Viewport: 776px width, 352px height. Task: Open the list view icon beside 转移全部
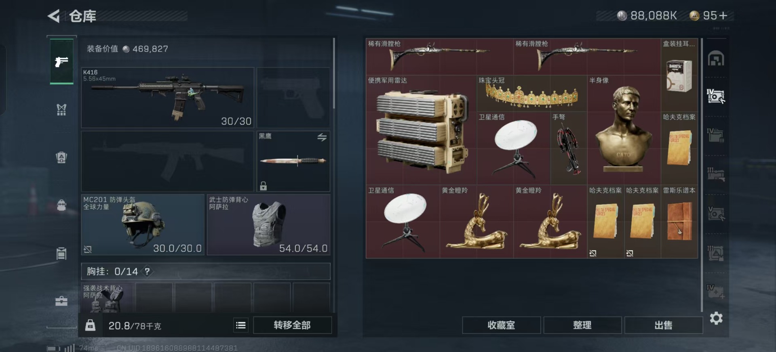[241, 325]
